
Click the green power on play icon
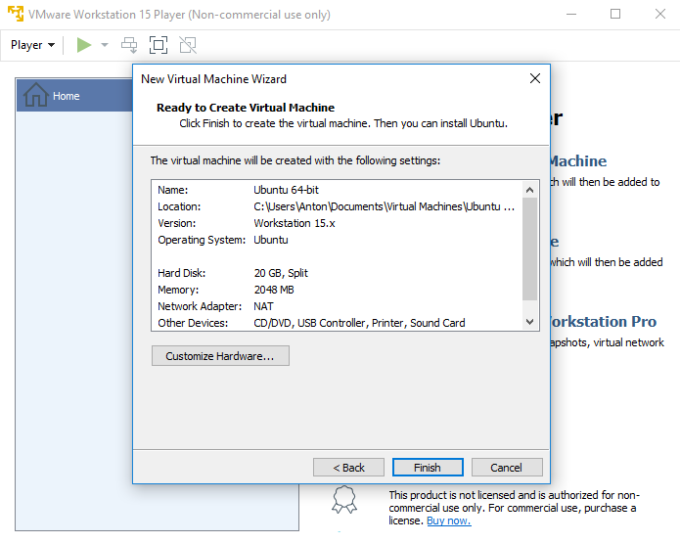point(84,45)
